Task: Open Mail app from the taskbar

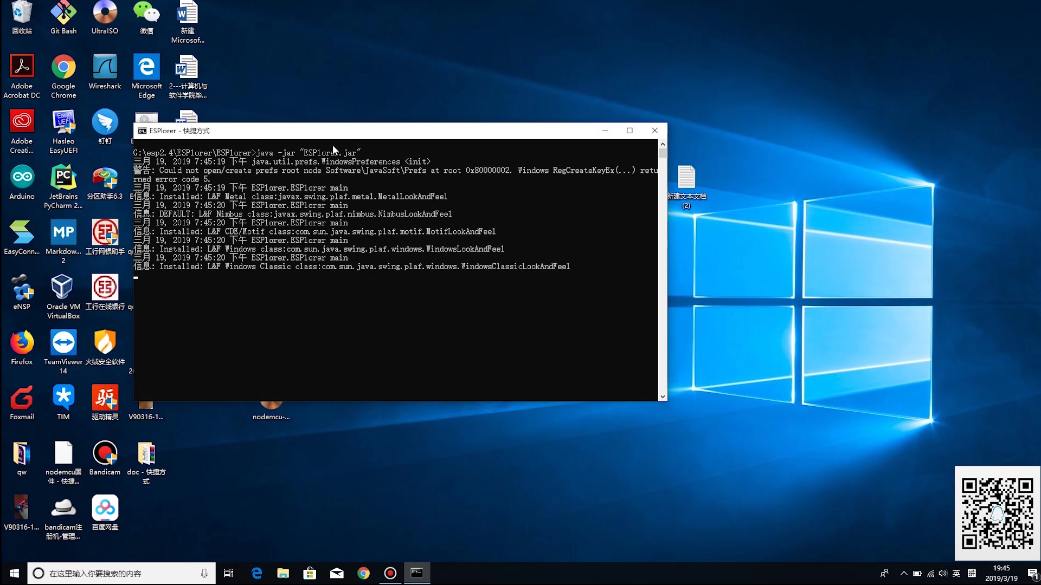Action: 337,573
